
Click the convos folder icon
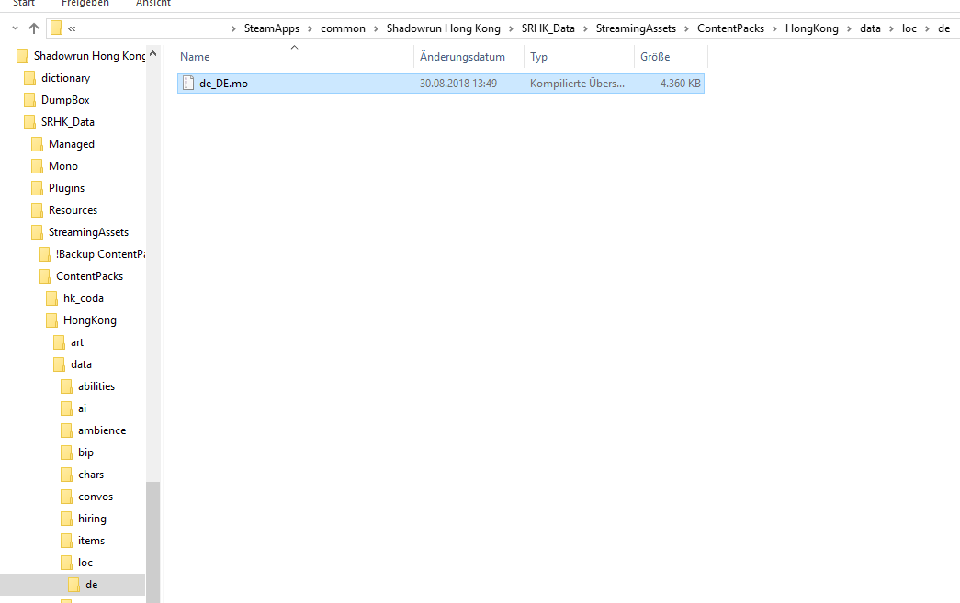(x=66, y=497)
